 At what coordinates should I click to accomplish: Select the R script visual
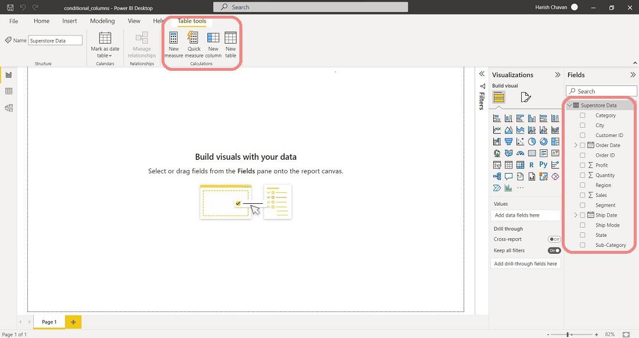(532, 165)
